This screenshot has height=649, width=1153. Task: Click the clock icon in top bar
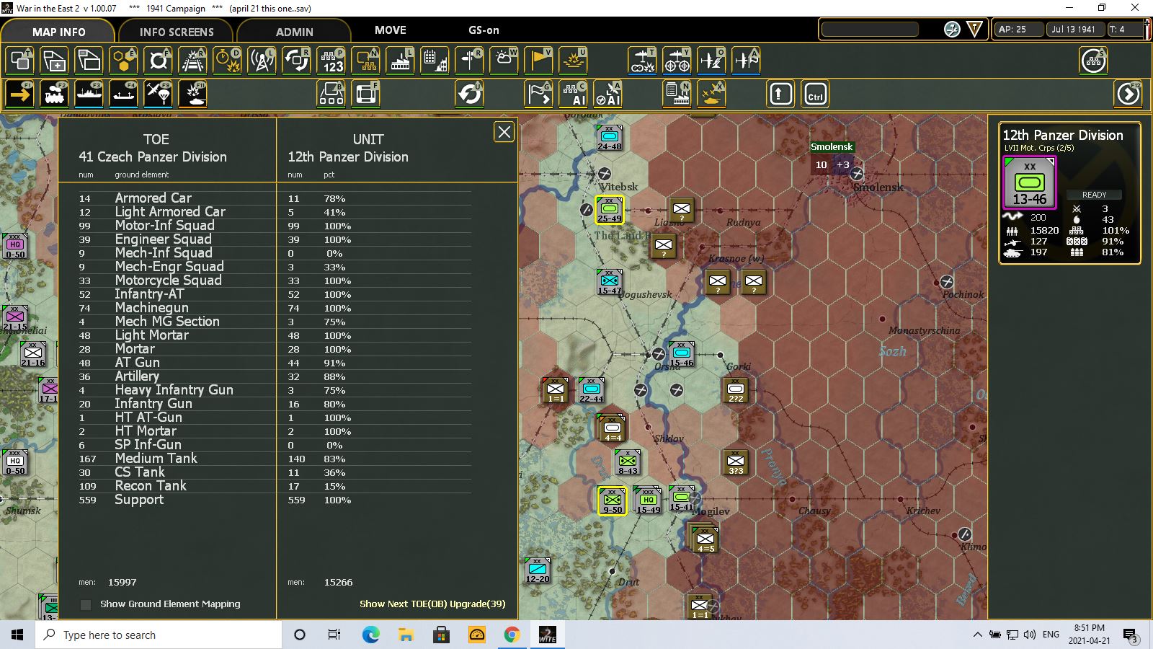952,30
